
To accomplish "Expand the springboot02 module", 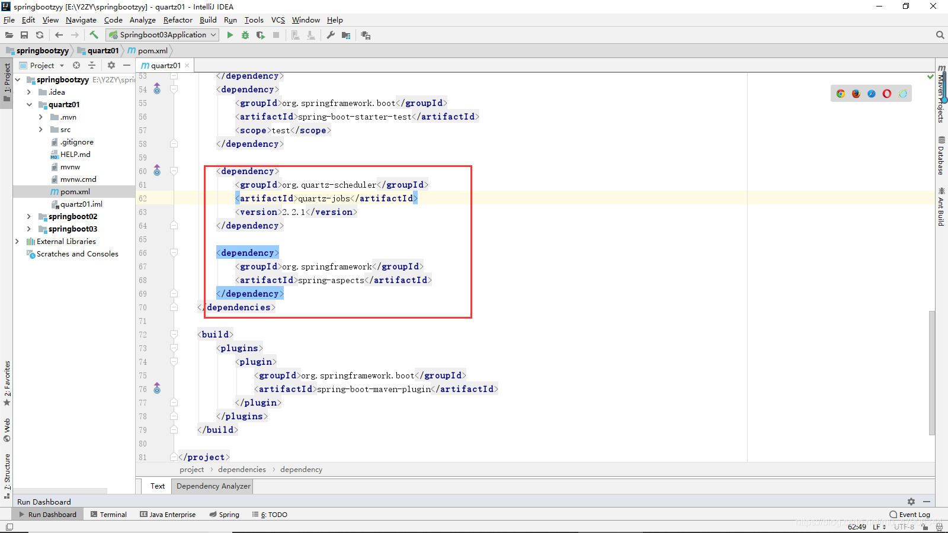I will (x=29, y=216).
